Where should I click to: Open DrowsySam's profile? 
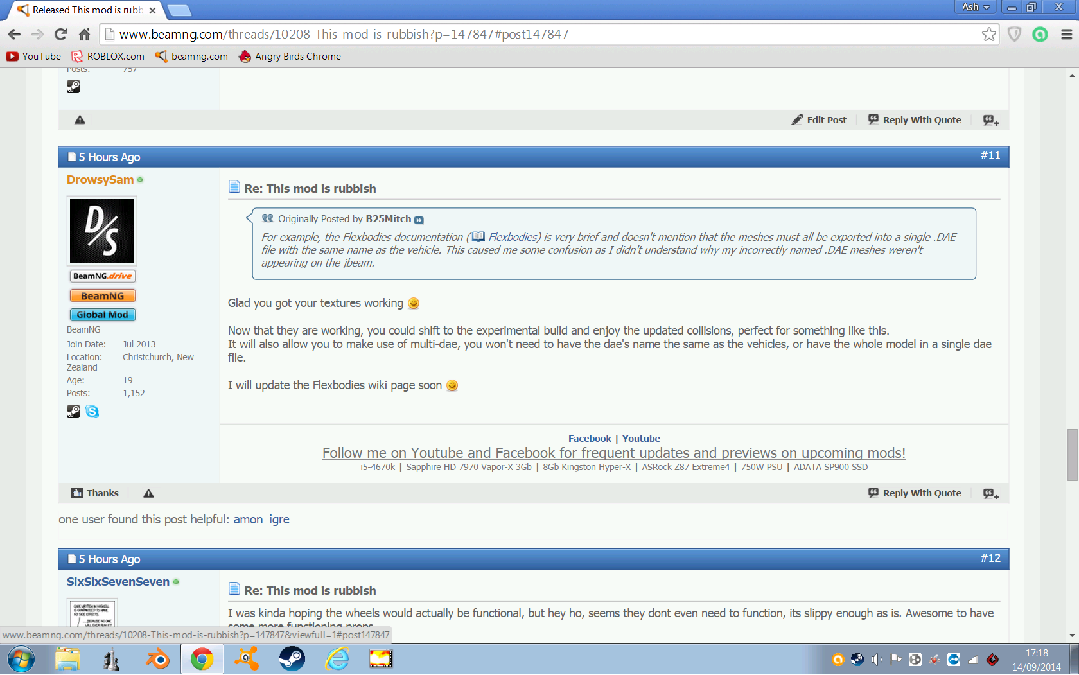click(x=100, y=180)
